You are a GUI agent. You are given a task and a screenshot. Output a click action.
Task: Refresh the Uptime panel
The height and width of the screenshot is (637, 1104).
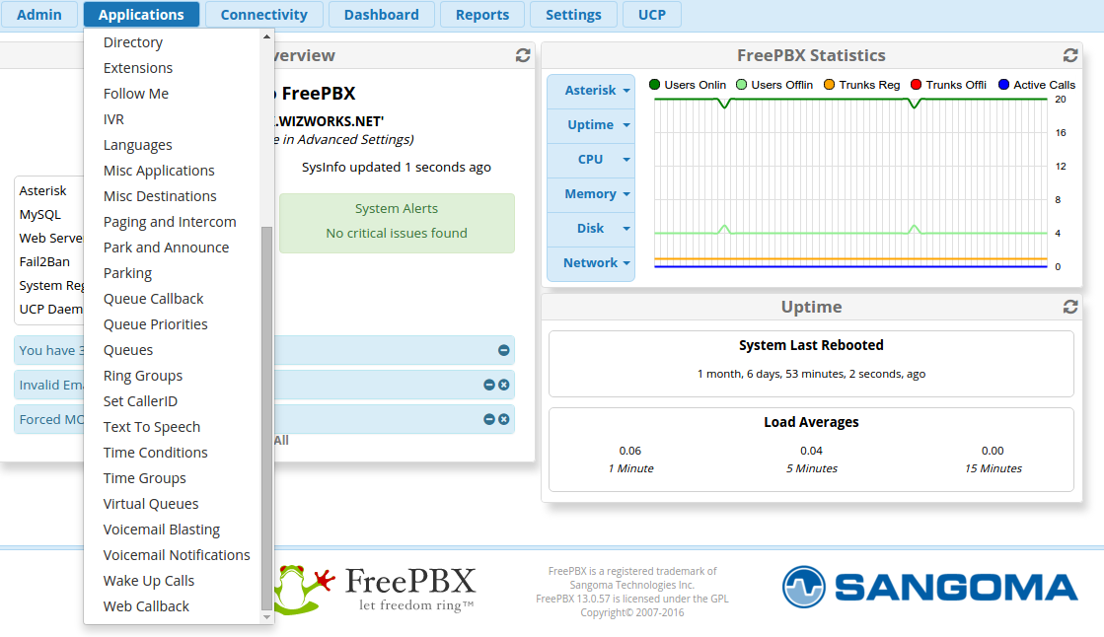coord(1070,307)
